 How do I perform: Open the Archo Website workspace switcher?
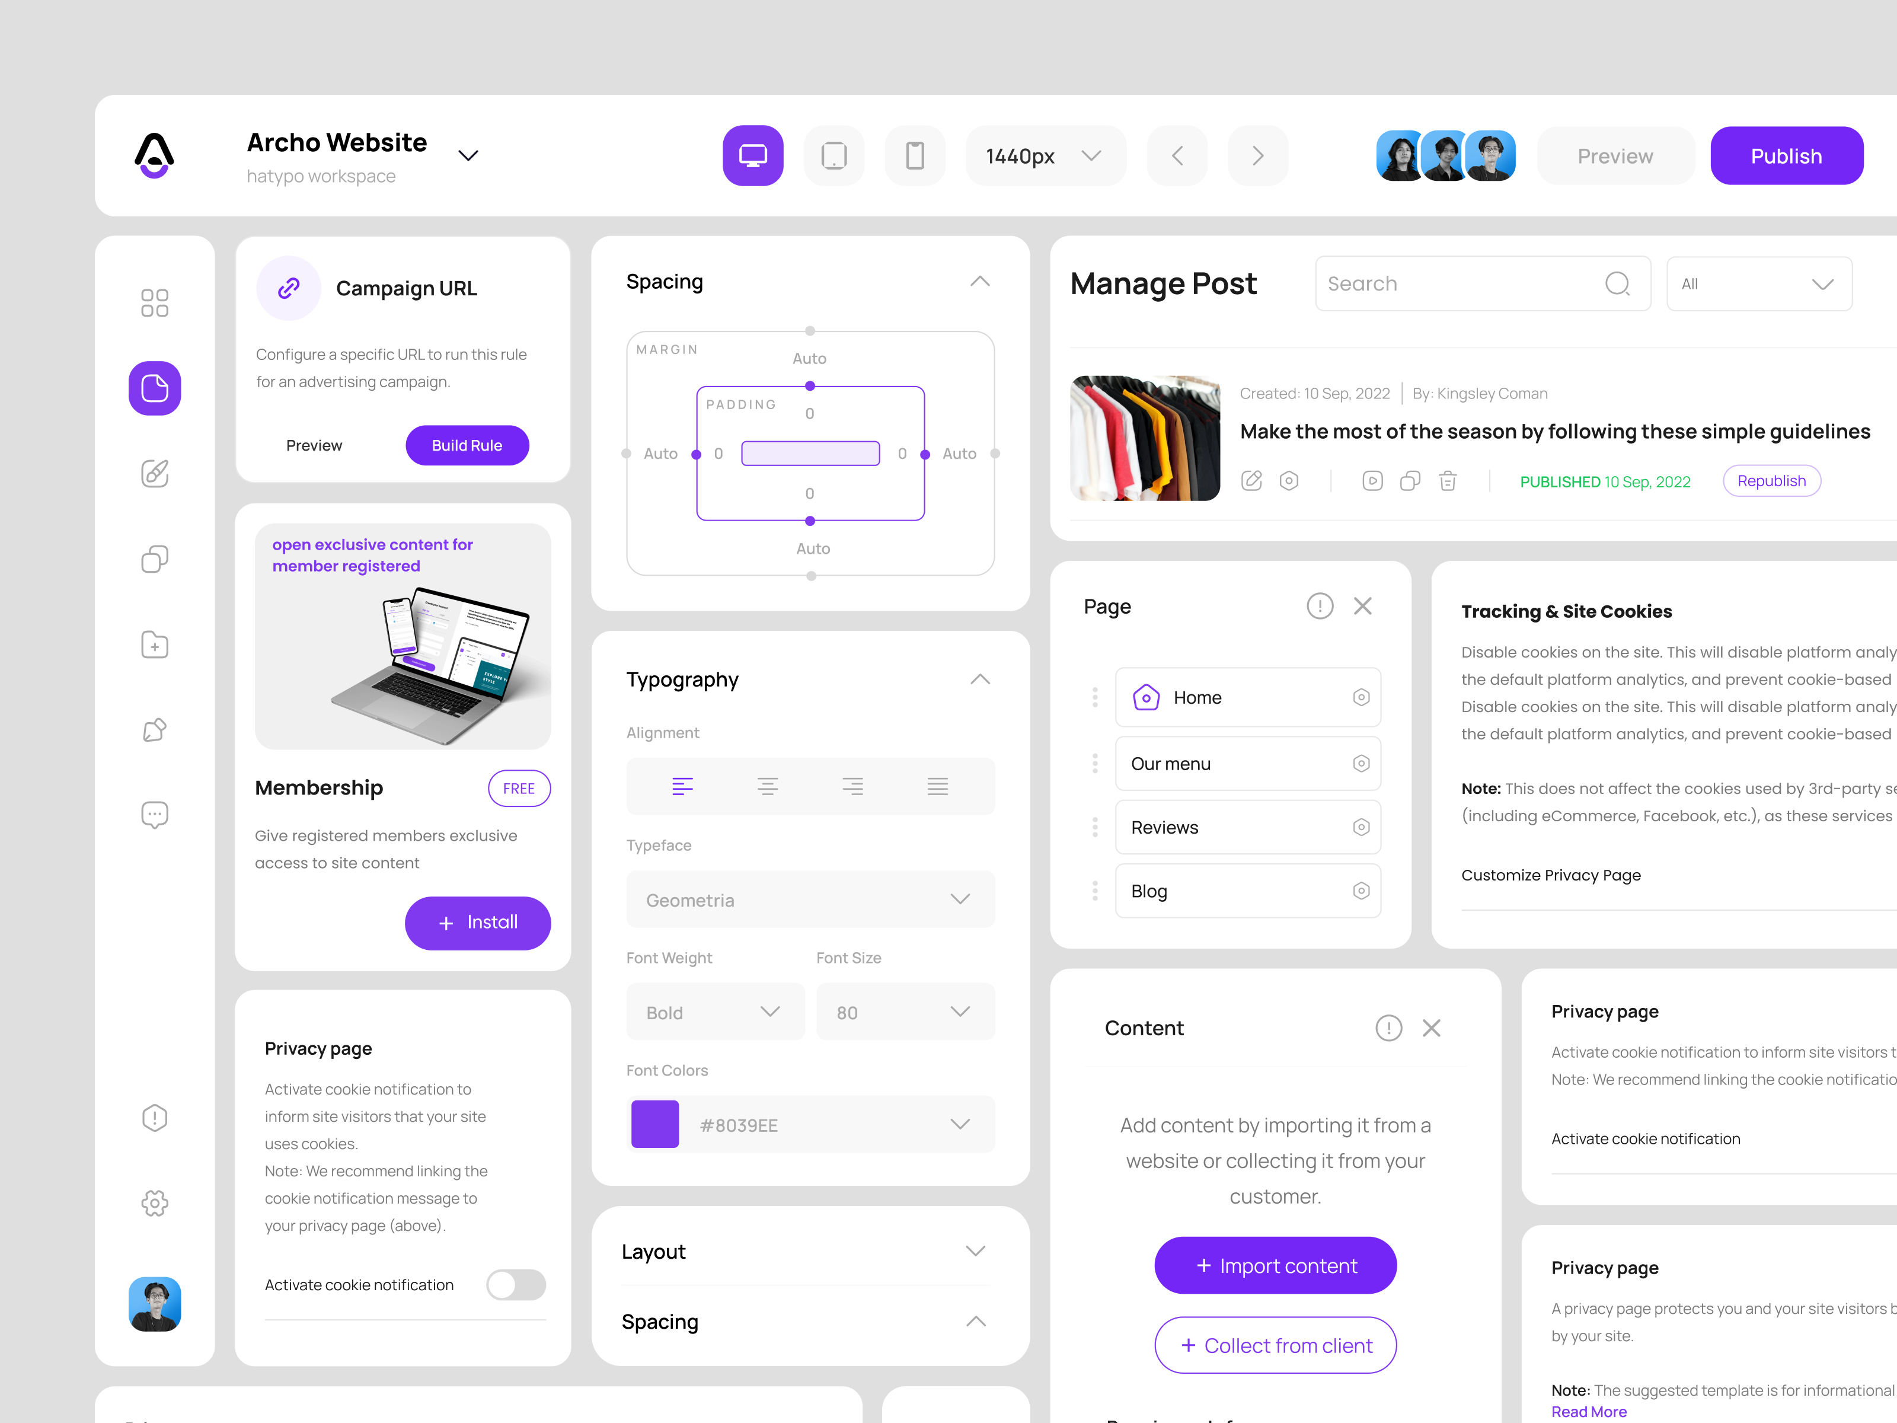[x=467, y=155]
